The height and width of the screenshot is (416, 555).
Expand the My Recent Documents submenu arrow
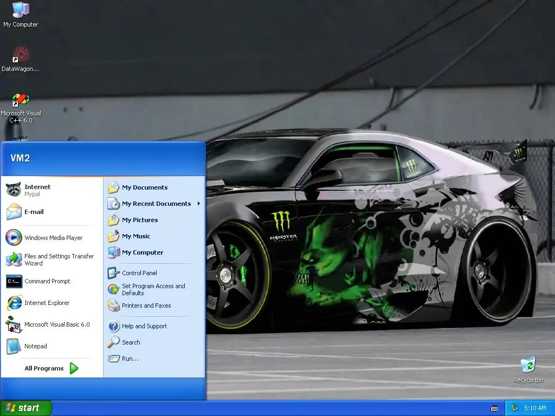[x=199, y=204]
